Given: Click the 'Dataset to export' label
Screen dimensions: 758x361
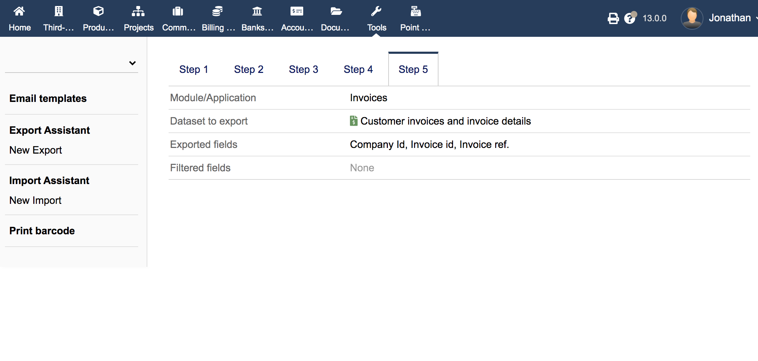Looking at the screenshot, I should 209,121.
